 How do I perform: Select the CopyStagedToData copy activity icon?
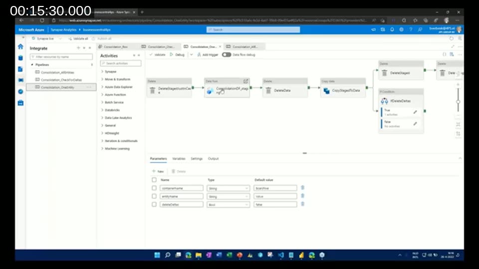[326, 91]
